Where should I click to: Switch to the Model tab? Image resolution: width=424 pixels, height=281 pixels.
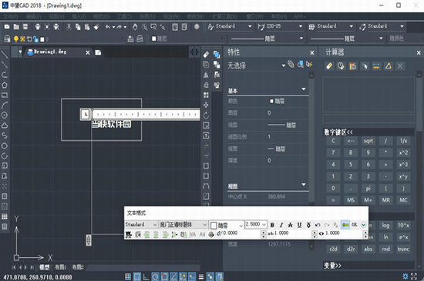[45, 267]
